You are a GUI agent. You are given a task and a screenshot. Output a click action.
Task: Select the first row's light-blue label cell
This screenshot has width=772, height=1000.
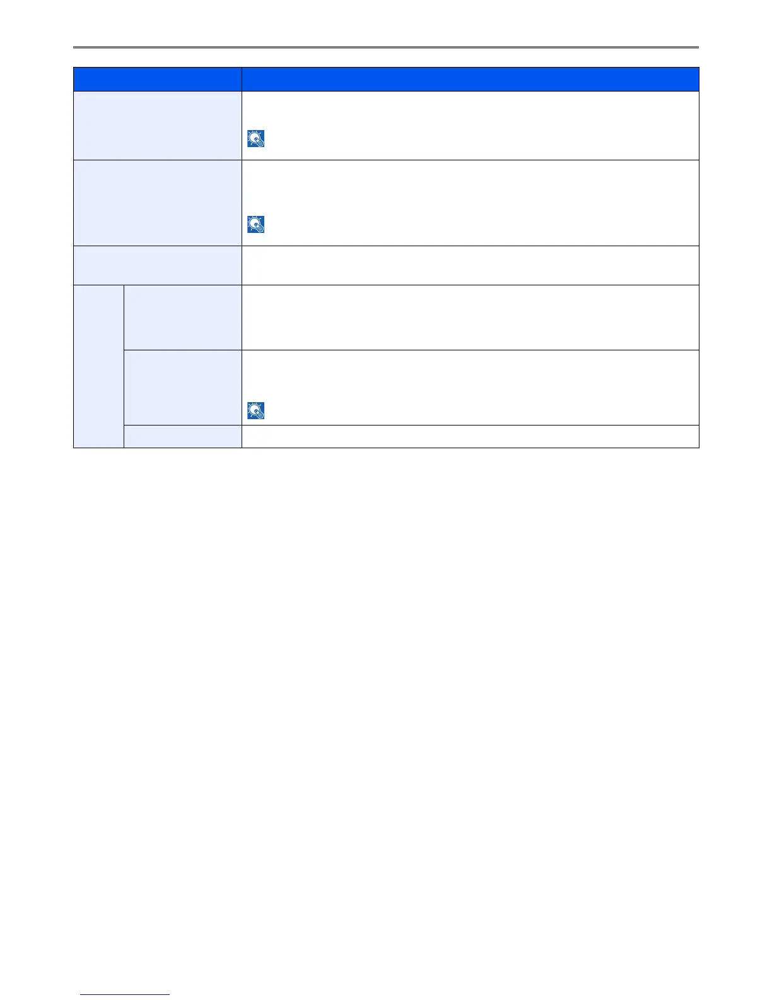(158, 126)
